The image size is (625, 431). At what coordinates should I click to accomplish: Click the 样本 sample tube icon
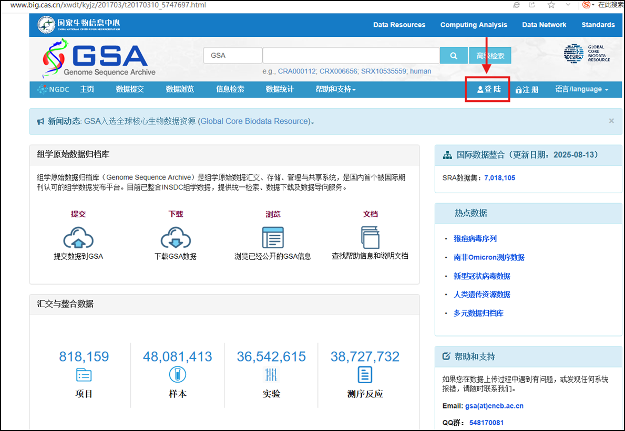coord(177,375)
